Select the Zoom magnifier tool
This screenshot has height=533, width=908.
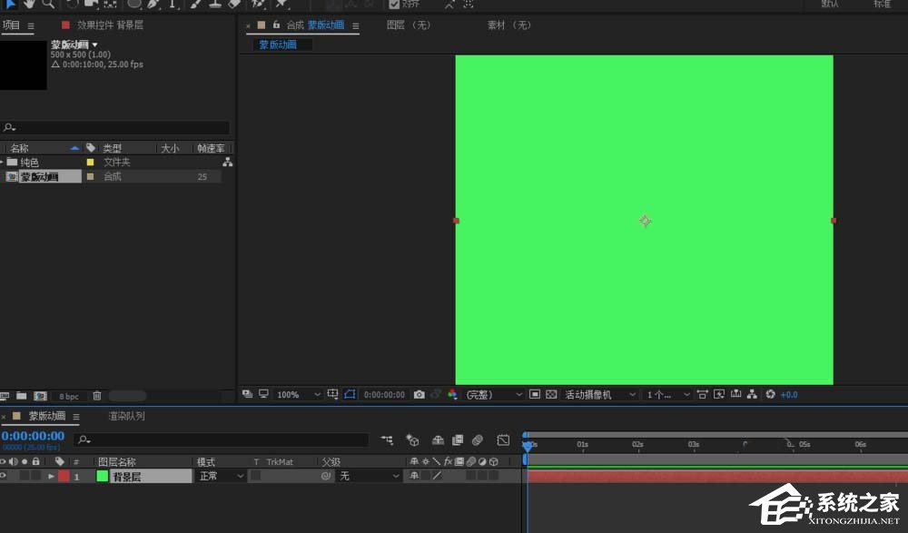[x=48, y=4]
